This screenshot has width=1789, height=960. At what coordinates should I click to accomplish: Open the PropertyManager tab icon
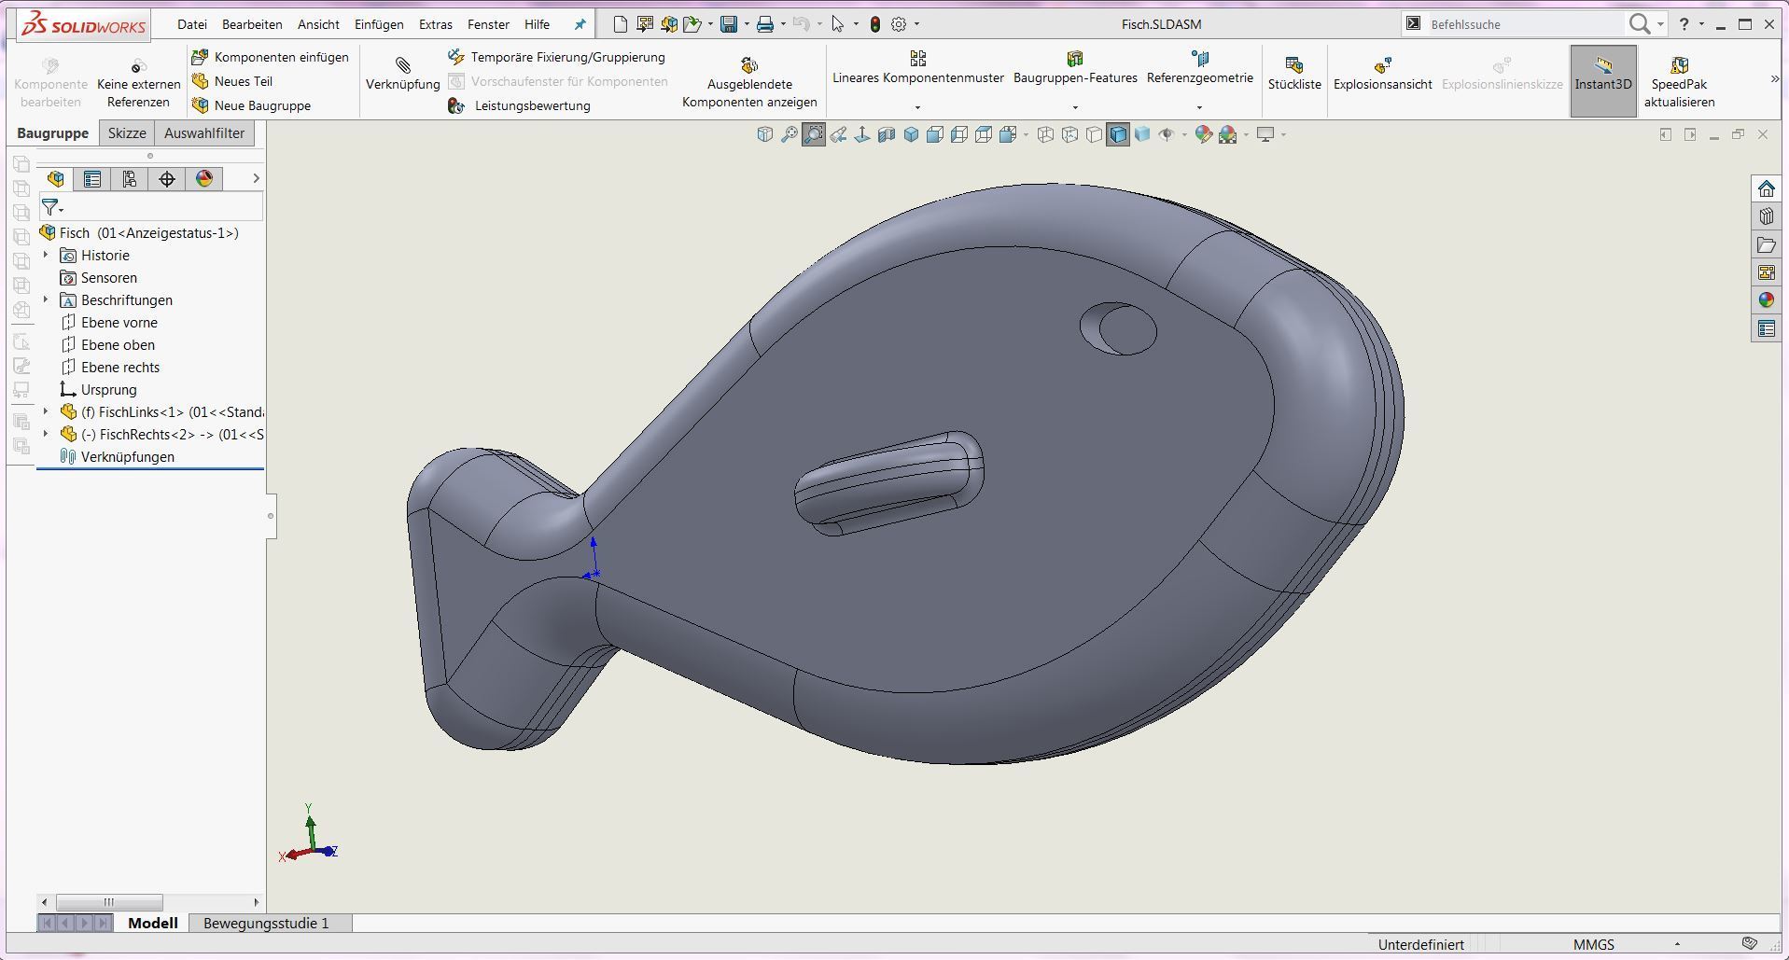click(x=92, y=179)
